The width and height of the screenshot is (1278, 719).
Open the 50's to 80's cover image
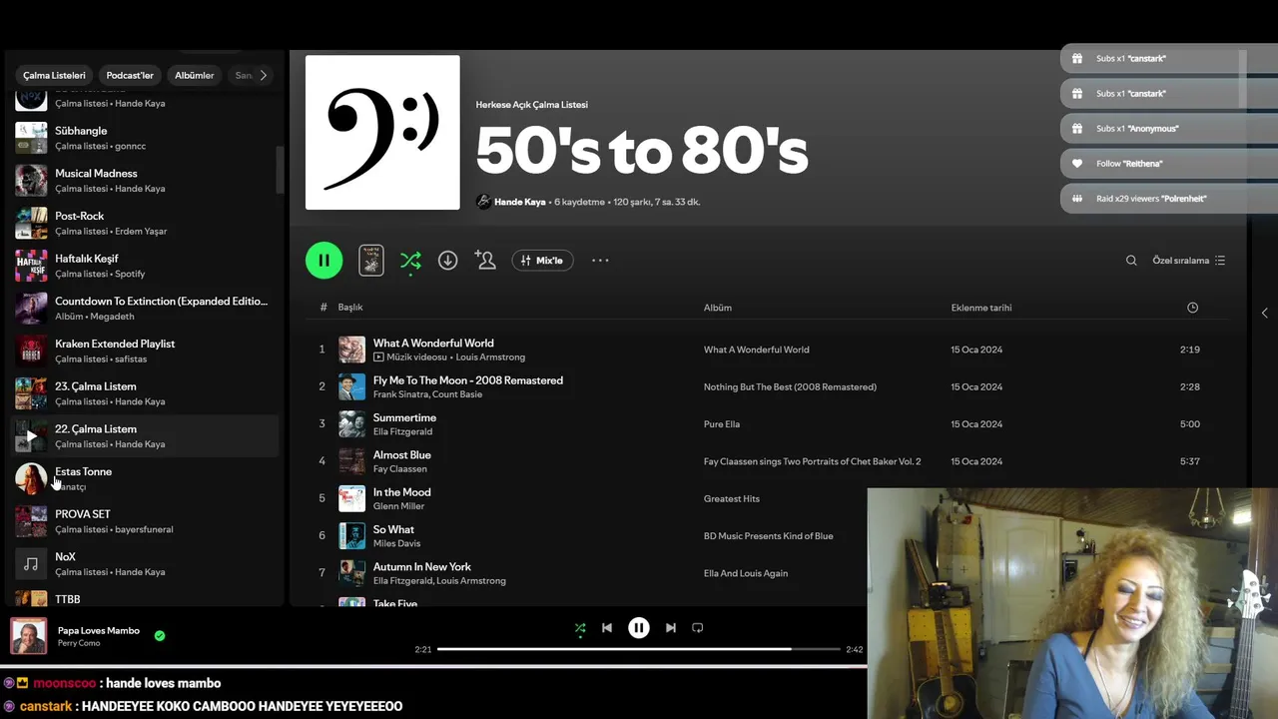click(382, 132)
